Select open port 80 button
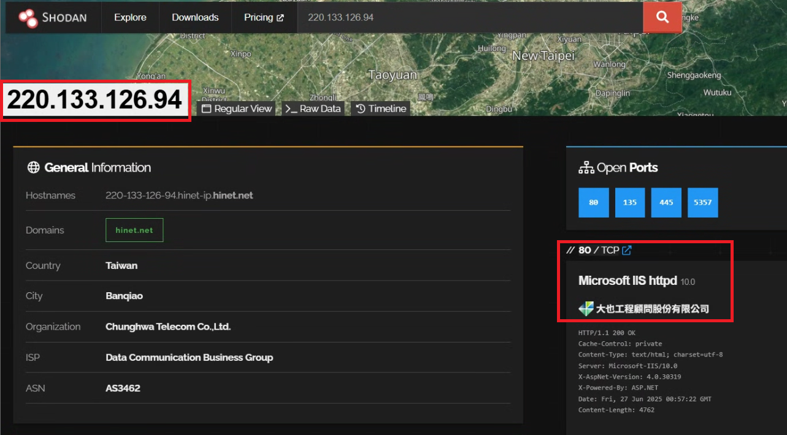 click(593, 202)
